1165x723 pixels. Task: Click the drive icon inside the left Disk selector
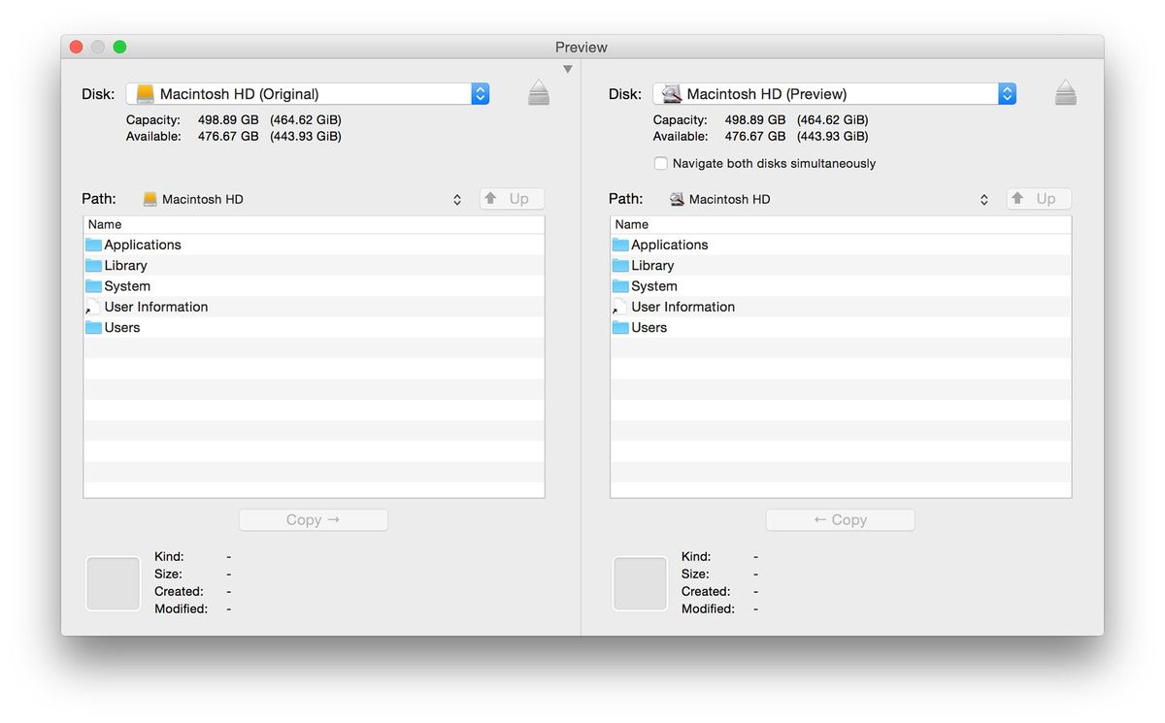[x=145, y=92]
